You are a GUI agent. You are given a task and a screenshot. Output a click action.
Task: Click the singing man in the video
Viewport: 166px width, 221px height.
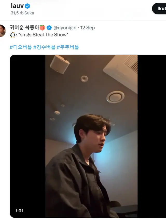pyautogui.click(x=82, y=166)
